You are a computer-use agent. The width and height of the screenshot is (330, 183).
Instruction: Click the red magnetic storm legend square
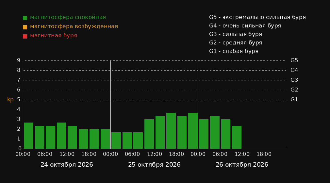[x=25, y=36]
